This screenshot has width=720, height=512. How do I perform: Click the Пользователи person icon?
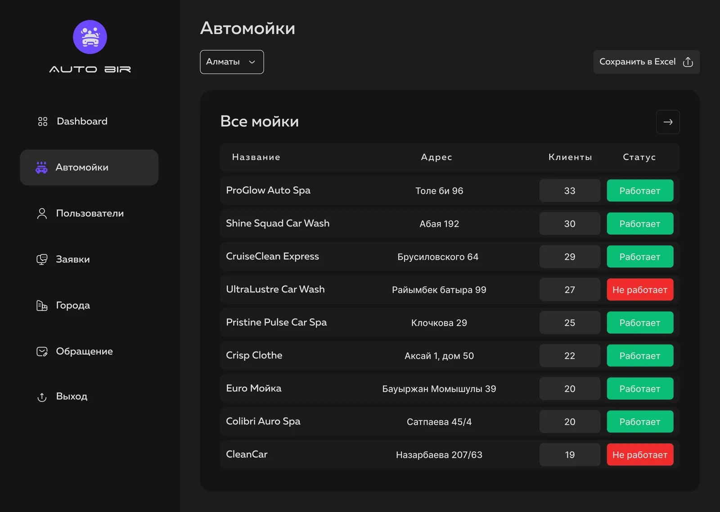[42, 213]
